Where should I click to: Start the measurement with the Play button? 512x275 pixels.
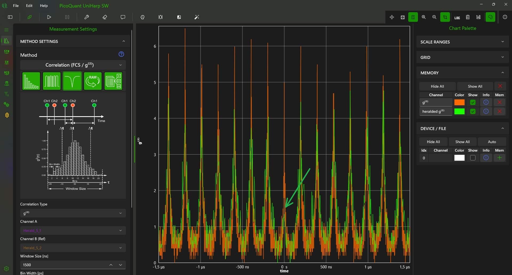coord(49,17)
